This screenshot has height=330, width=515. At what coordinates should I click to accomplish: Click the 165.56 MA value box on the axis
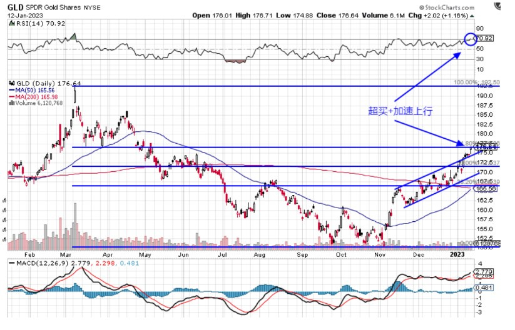[x=486, y=189]
